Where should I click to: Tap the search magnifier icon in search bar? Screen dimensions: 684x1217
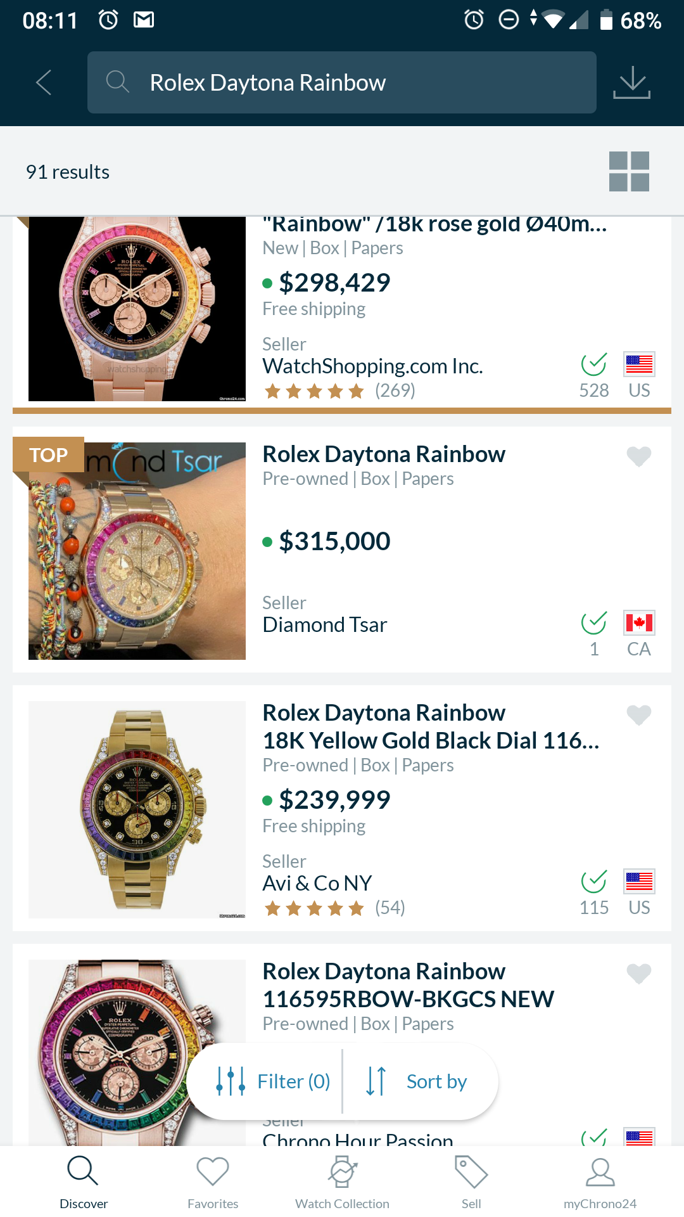pos(117,82)
